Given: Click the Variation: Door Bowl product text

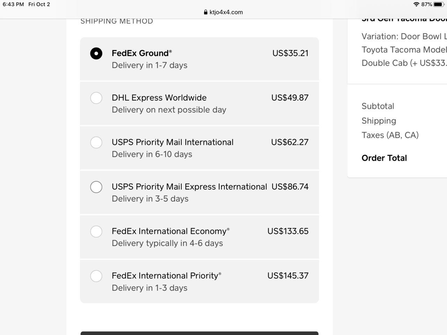Looking at the screenshot, I should tap(404, 36).
